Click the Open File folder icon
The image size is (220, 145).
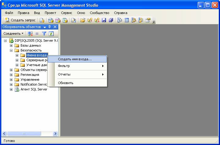point(82,20)
